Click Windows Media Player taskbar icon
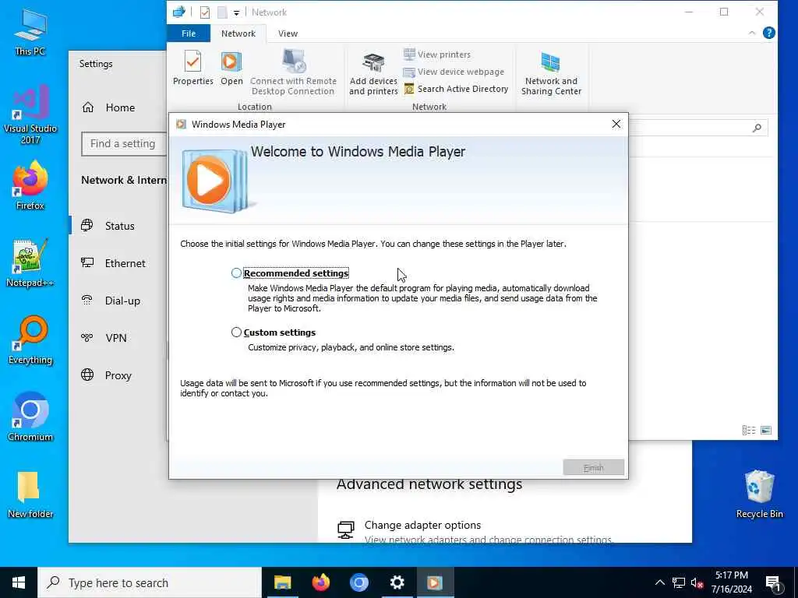798x598 pixels. point(435,582)
